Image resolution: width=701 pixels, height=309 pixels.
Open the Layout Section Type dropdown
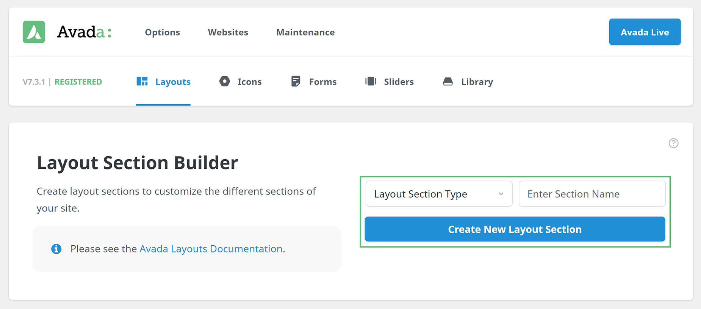[439, 194]
